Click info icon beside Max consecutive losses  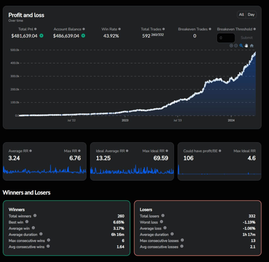coord(182,240)
